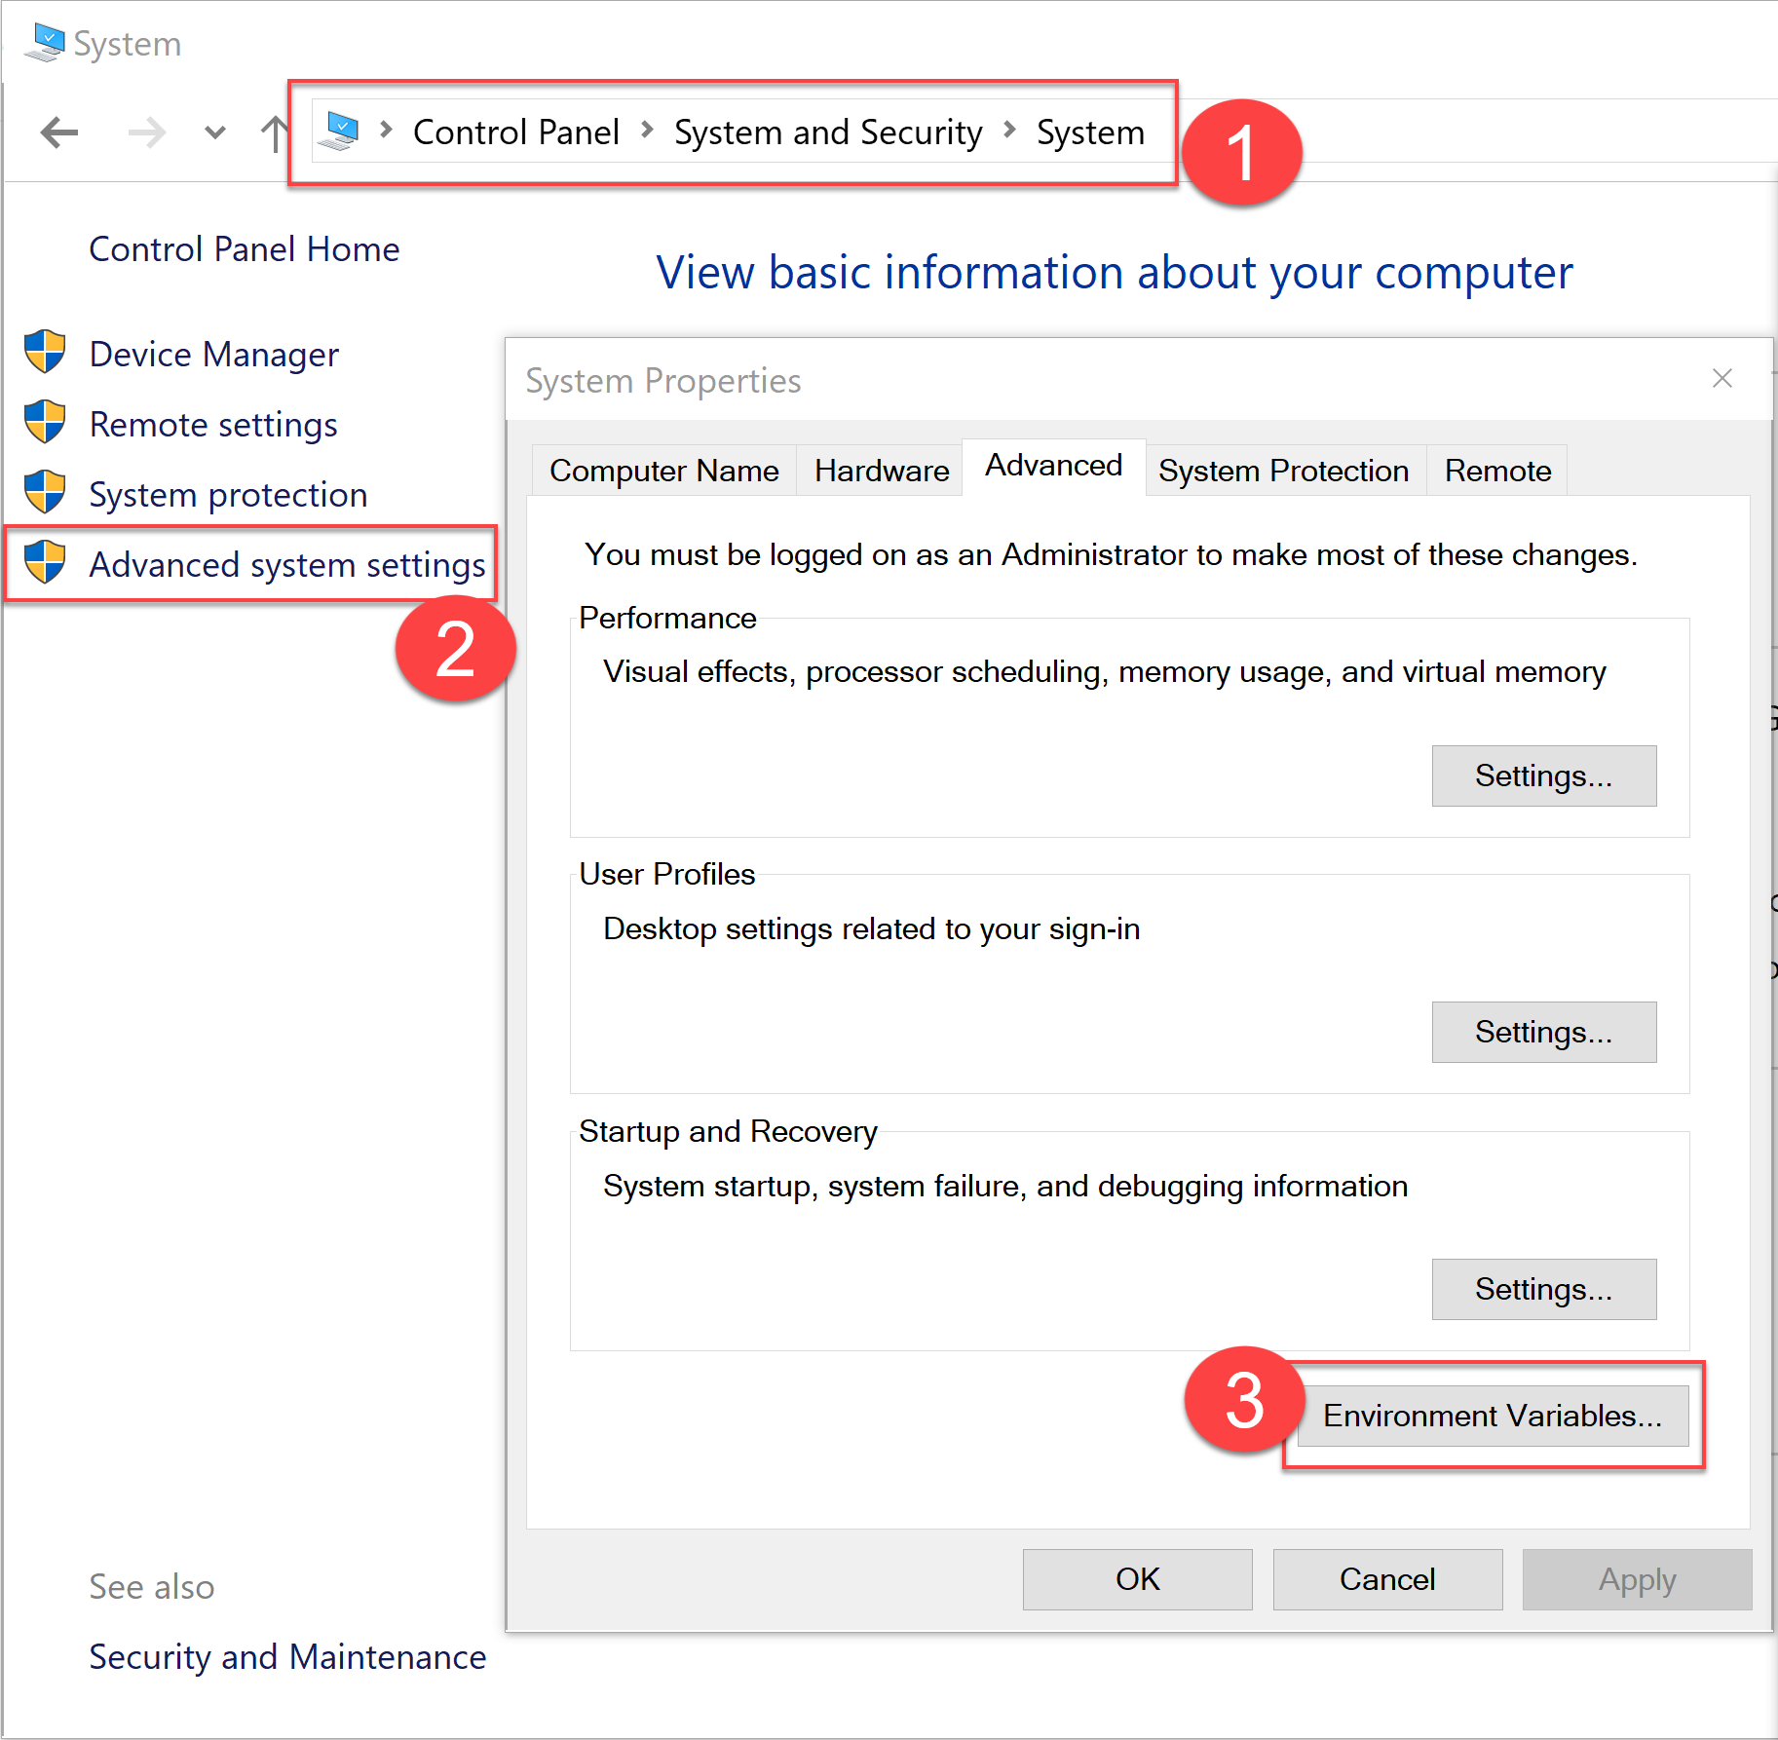
Task: Expand chevron after Control Panel breadcrumb
Action: (x=647, y=130)
